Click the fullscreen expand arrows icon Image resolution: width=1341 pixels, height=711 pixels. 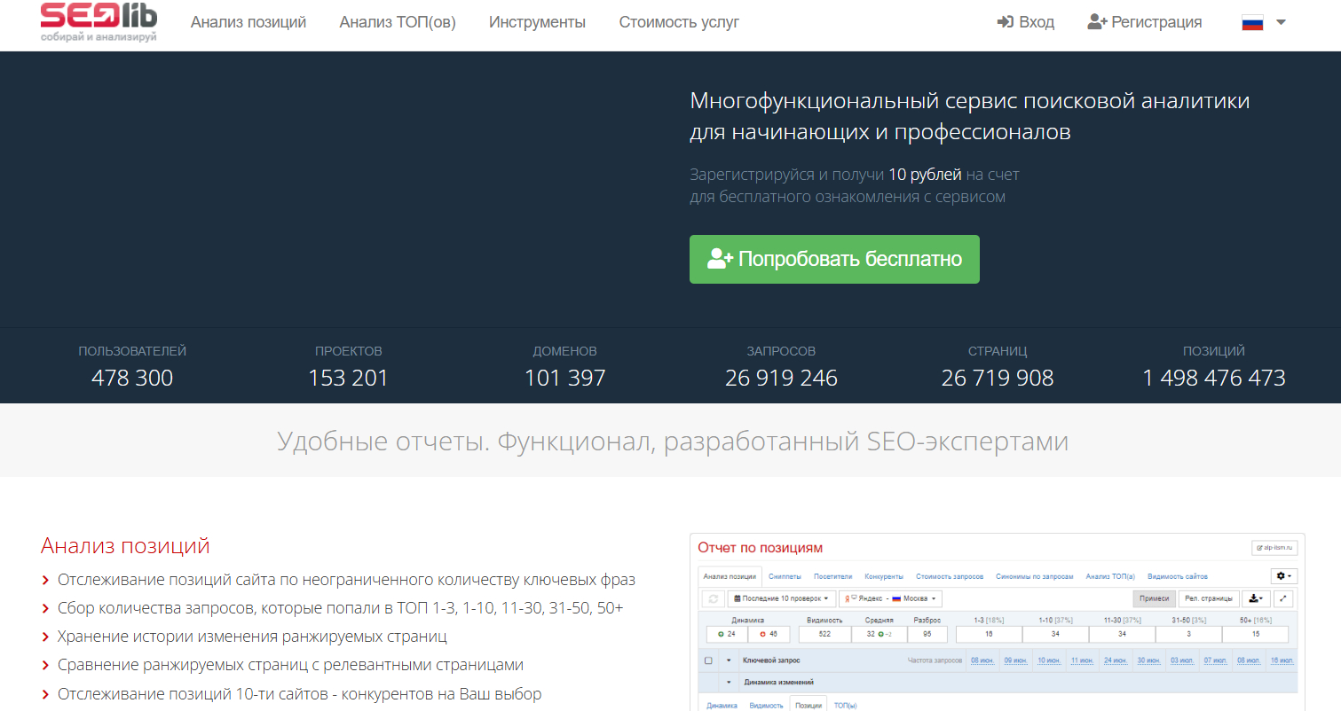tap(1283, 599)
